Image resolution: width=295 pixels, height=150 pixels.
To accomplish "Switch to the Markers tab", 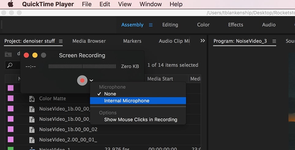I will tap(132, 41).
